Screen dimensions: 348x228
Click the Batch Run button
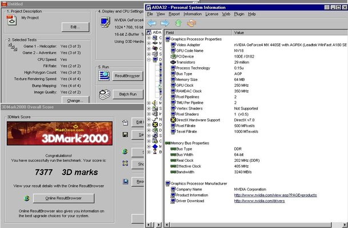[x=128, y=94]
